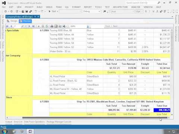This screenshot has width=179, height=134.
Task: Click the Next link in report toolbar
Action: click(115, 26)
